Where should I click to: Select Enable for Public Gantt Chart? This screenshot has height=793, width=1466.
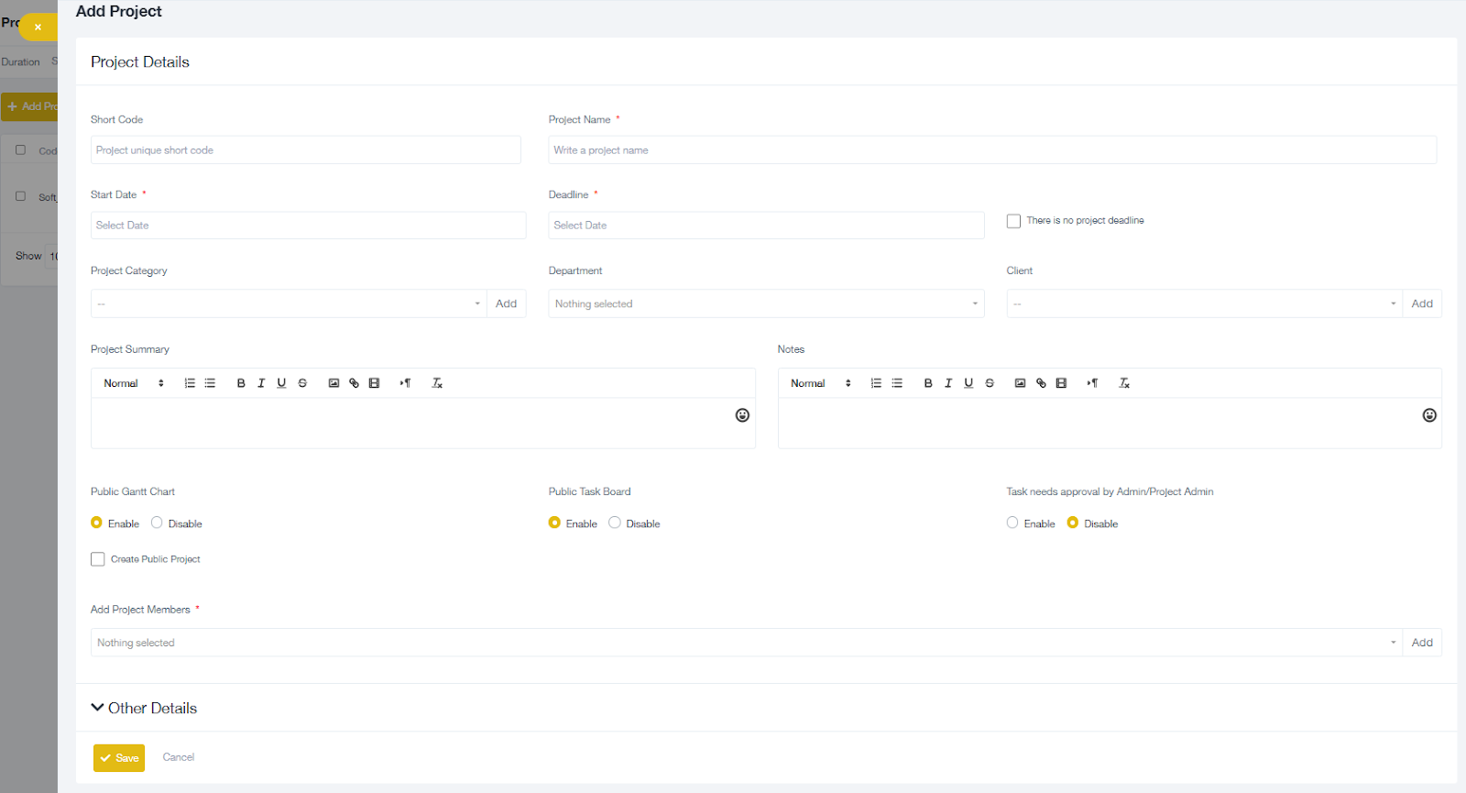96,523
